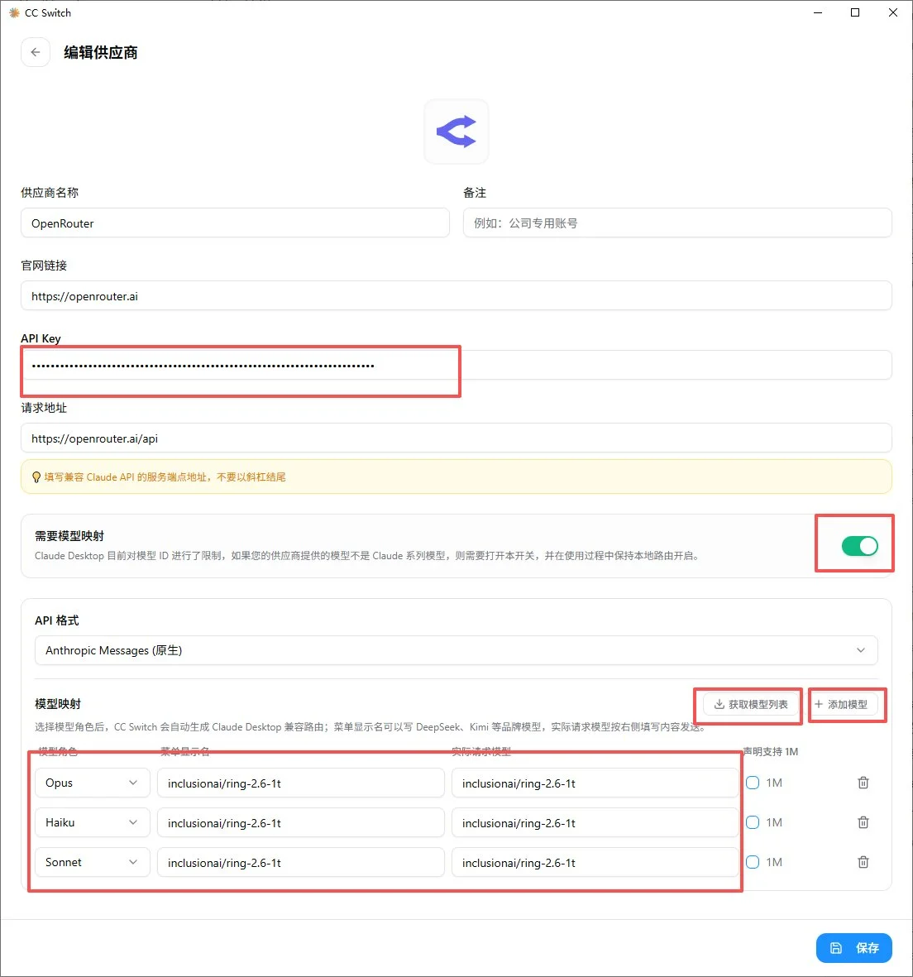
Task: Open the Opus model role dropdown
Action: (92, 783)
